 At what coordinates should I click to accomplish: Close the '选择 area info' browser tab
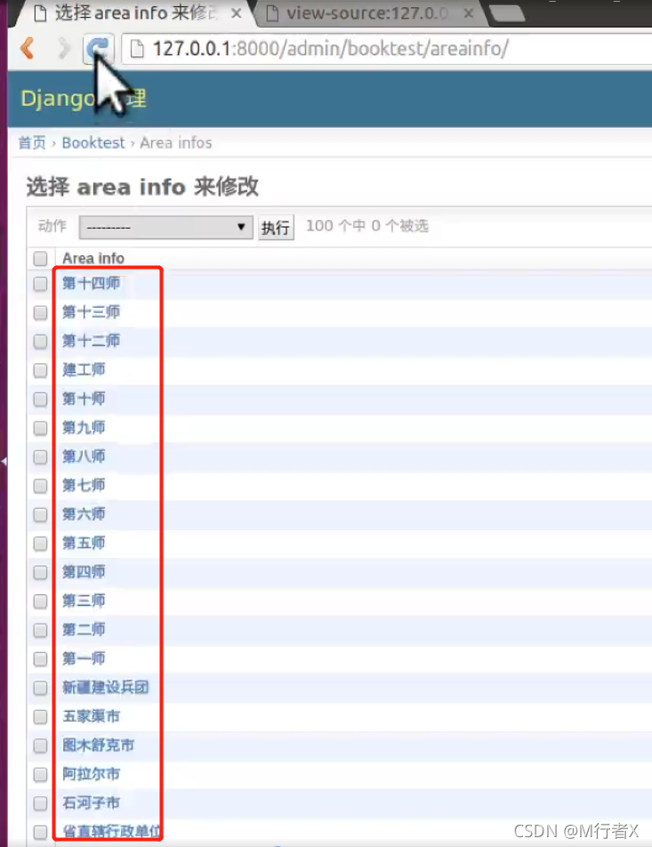(x=236, y=13)
